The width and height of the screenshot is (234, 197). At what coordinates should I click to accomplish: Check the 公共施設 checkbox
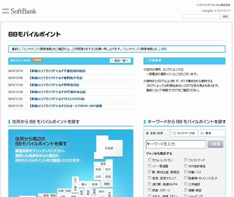click(186, 184)
